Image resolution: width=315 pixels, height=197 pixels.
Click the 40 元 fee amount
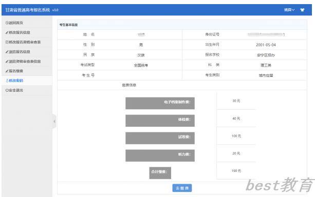pyautogui.click(x=236, y=119)
